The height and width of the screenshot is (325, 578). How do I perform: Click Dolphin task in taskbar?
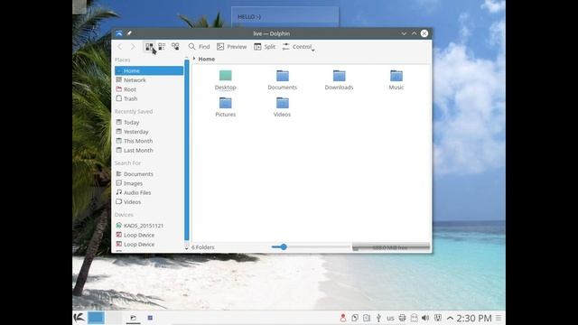click(134, 318)
